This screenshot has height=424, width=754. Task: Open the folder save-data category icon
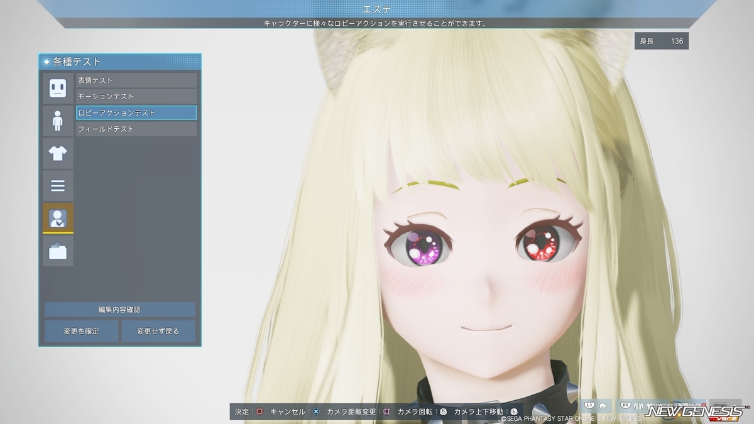point(58,251)
